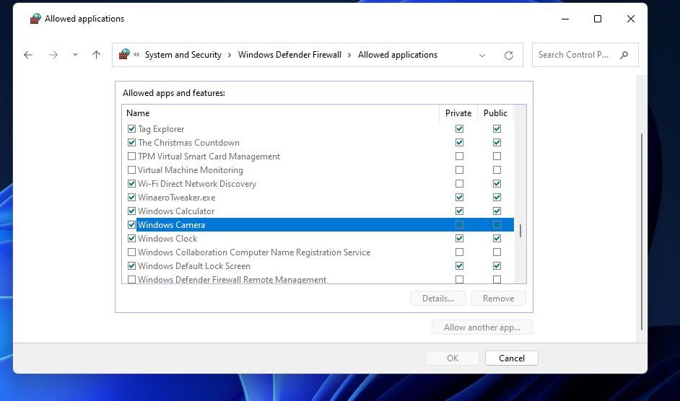Navigate to Windows Defender Firewall breadcrumb
680x401 pixels.
click(x=289, y=55)
